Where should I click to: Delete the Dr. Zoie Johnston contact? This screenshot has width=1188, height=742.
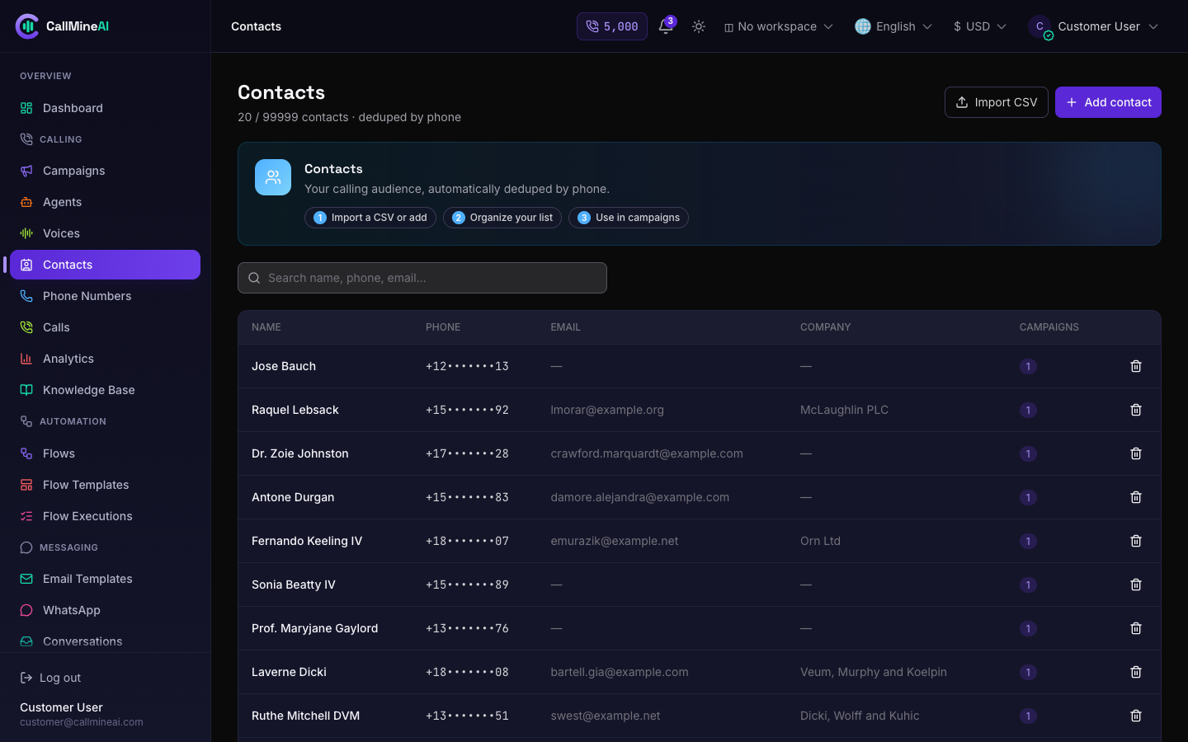click(1136, 453)
